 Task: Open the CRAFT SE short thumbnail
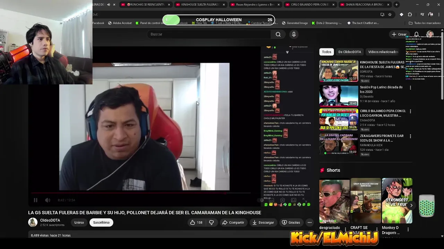(366, 201)
